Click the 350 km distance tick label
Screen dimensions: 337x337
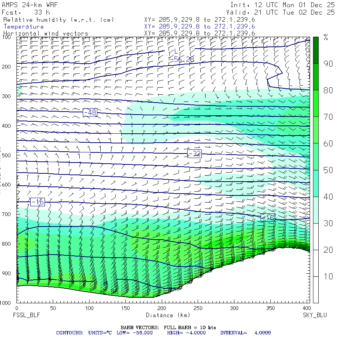270,308
